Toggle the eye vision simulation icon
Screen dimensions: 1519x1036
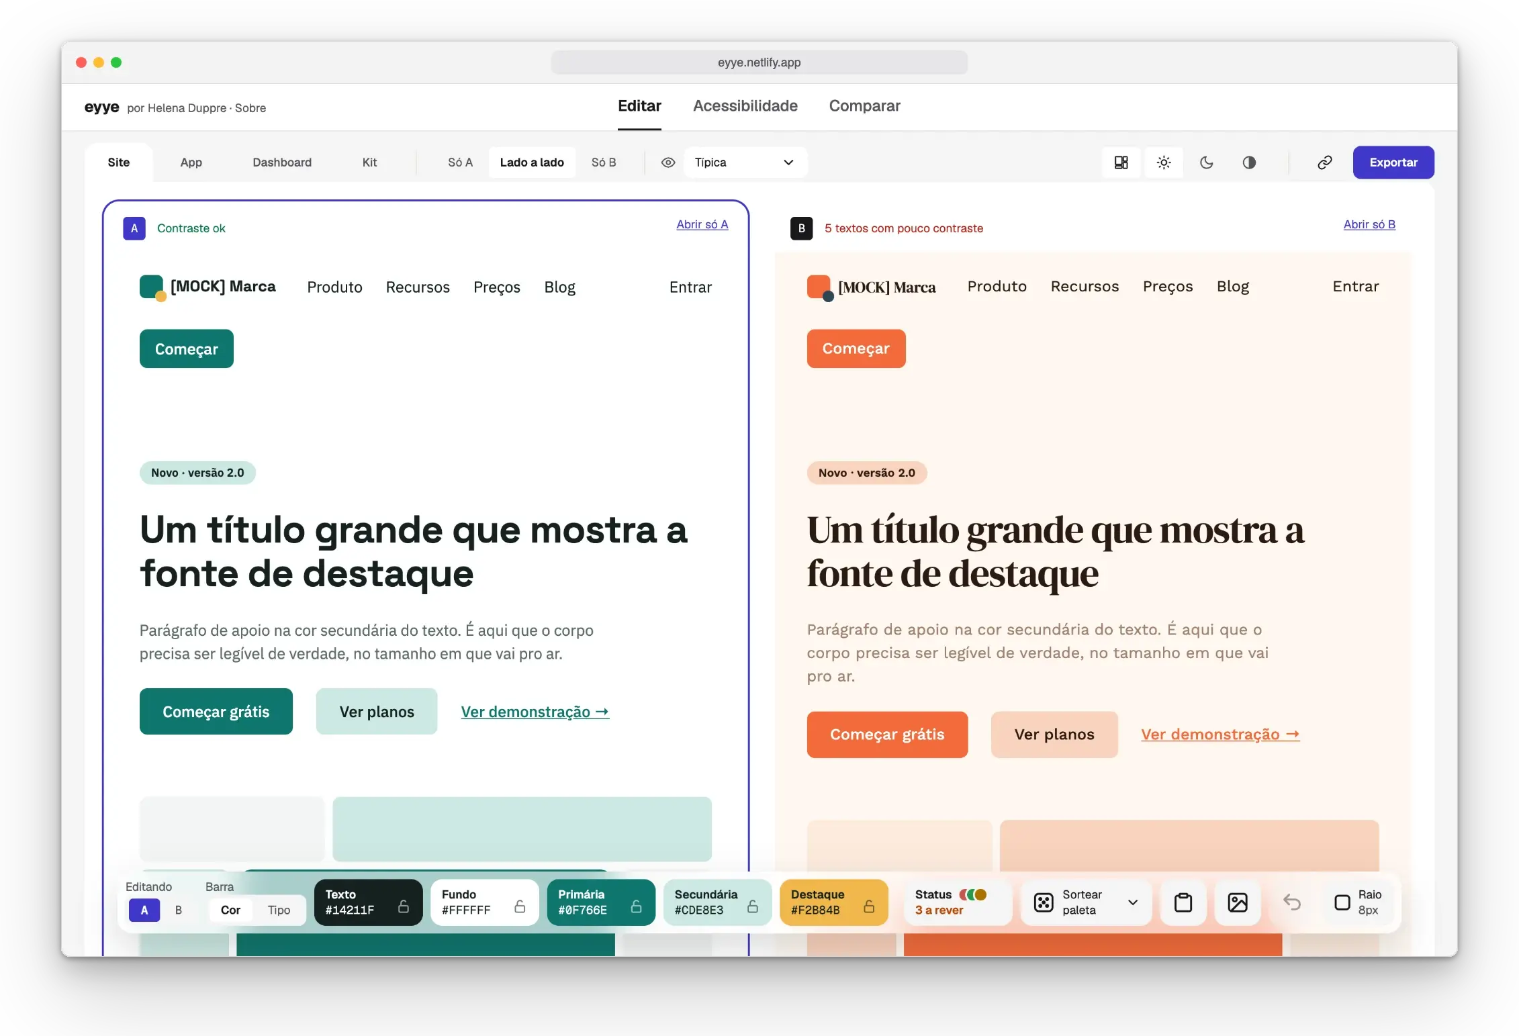668,162
